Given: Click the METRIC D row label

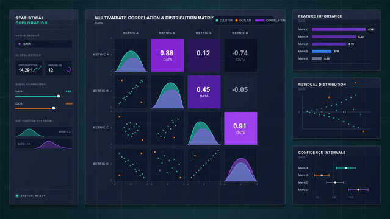Looking at the screenshot, I should click(x=101, y=164).
